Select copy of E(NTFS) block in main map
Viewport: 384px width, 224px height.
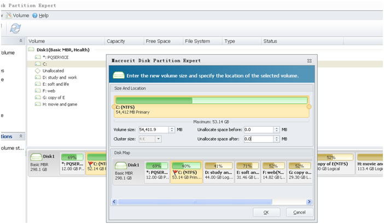[x=335, y=163]
